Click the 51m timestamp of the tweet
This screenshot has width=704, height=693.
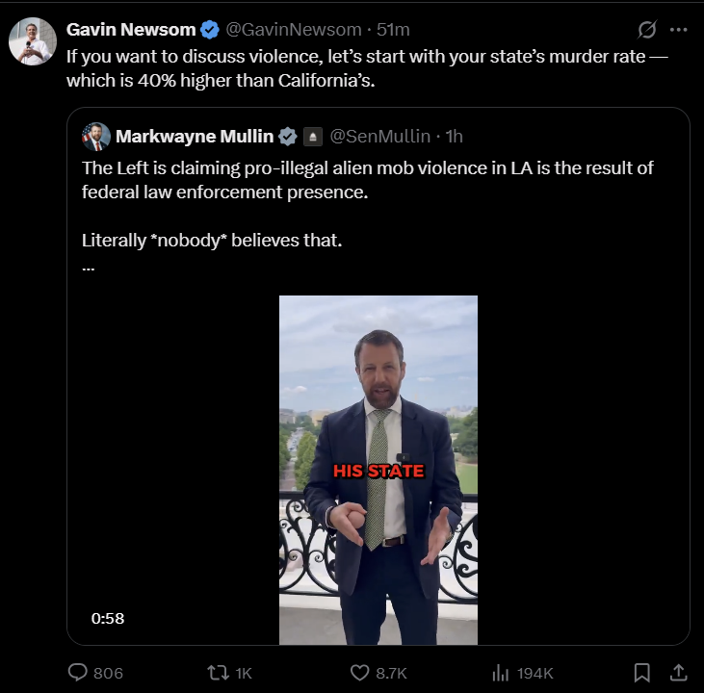(x=393, y=30)
